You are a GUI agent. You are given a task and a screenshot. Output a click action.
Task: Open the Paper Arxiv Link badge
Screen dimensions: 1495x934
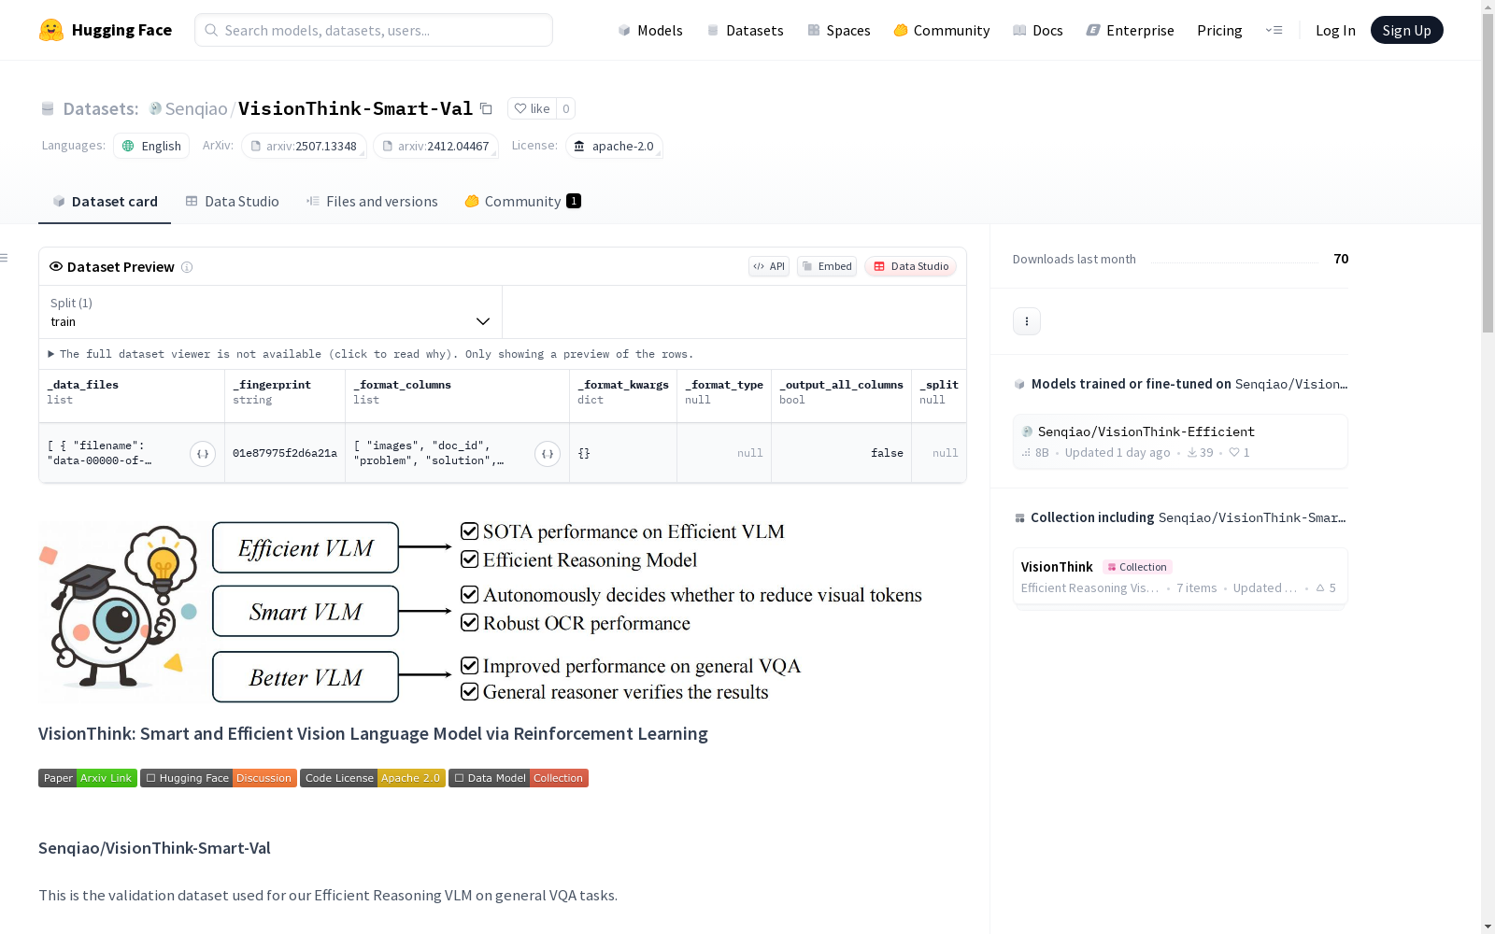[88, 778]
